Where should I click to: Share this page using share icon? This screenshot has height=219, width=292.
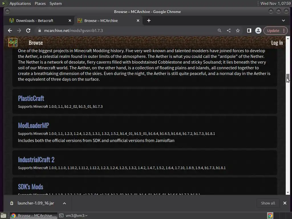[229, 31]
